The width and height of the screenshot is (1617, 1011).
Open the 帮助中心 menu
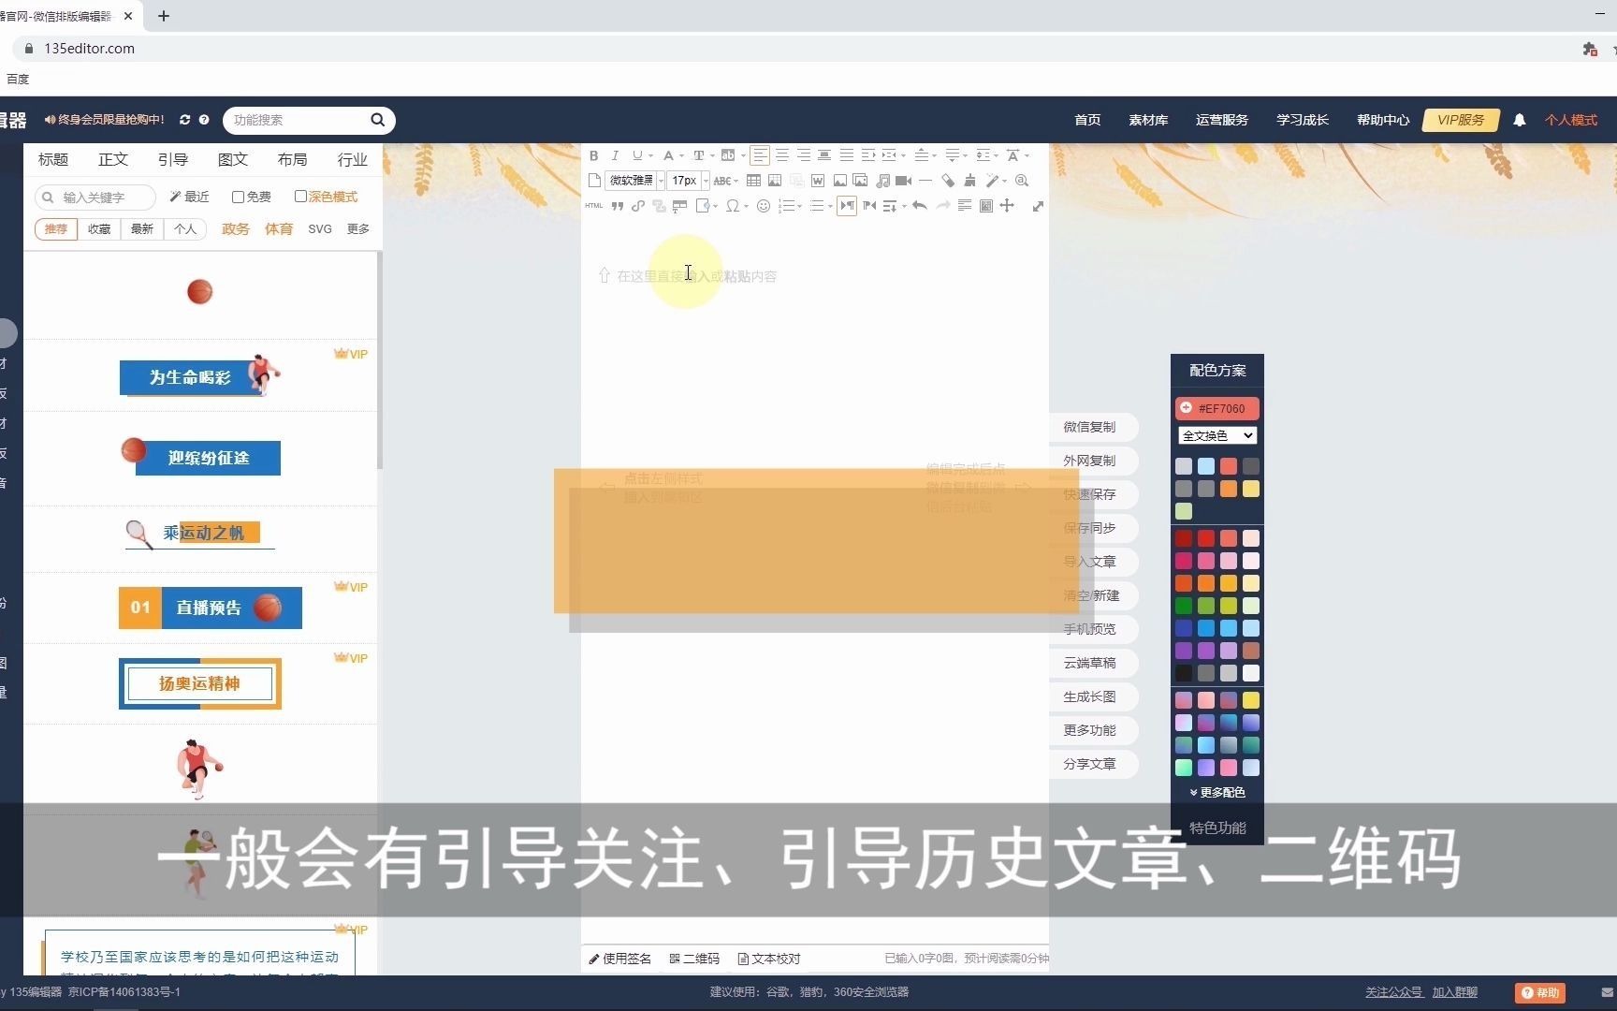click(x=1383, y=120)
